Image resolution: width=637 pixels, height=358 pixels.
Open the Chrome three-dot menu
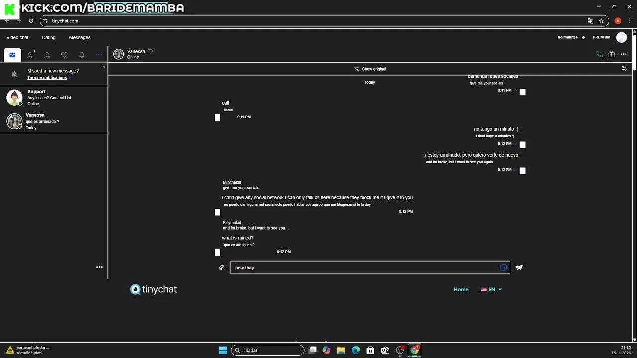(630, 21)
